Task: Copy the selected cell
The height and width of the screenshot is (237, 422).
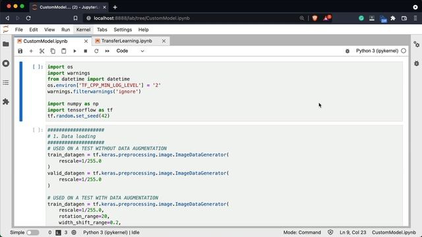Action: pyautogui.click(x=53, y=51)
